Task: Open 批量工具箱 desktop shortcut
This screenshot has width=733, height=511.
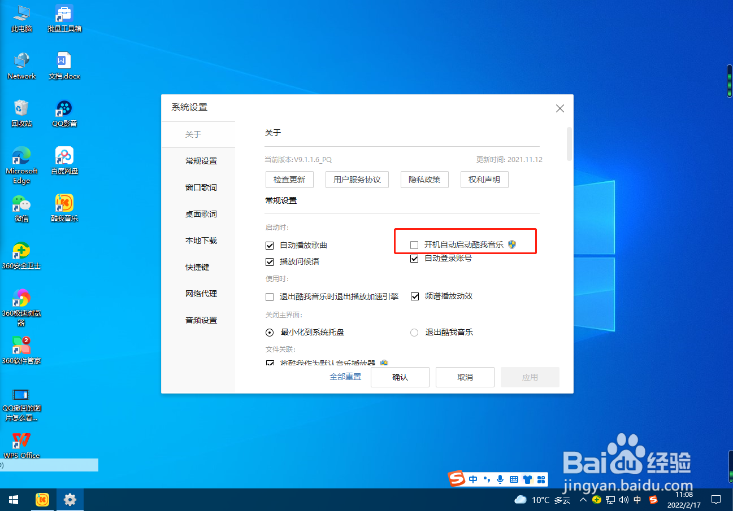Action: [64, 18]
